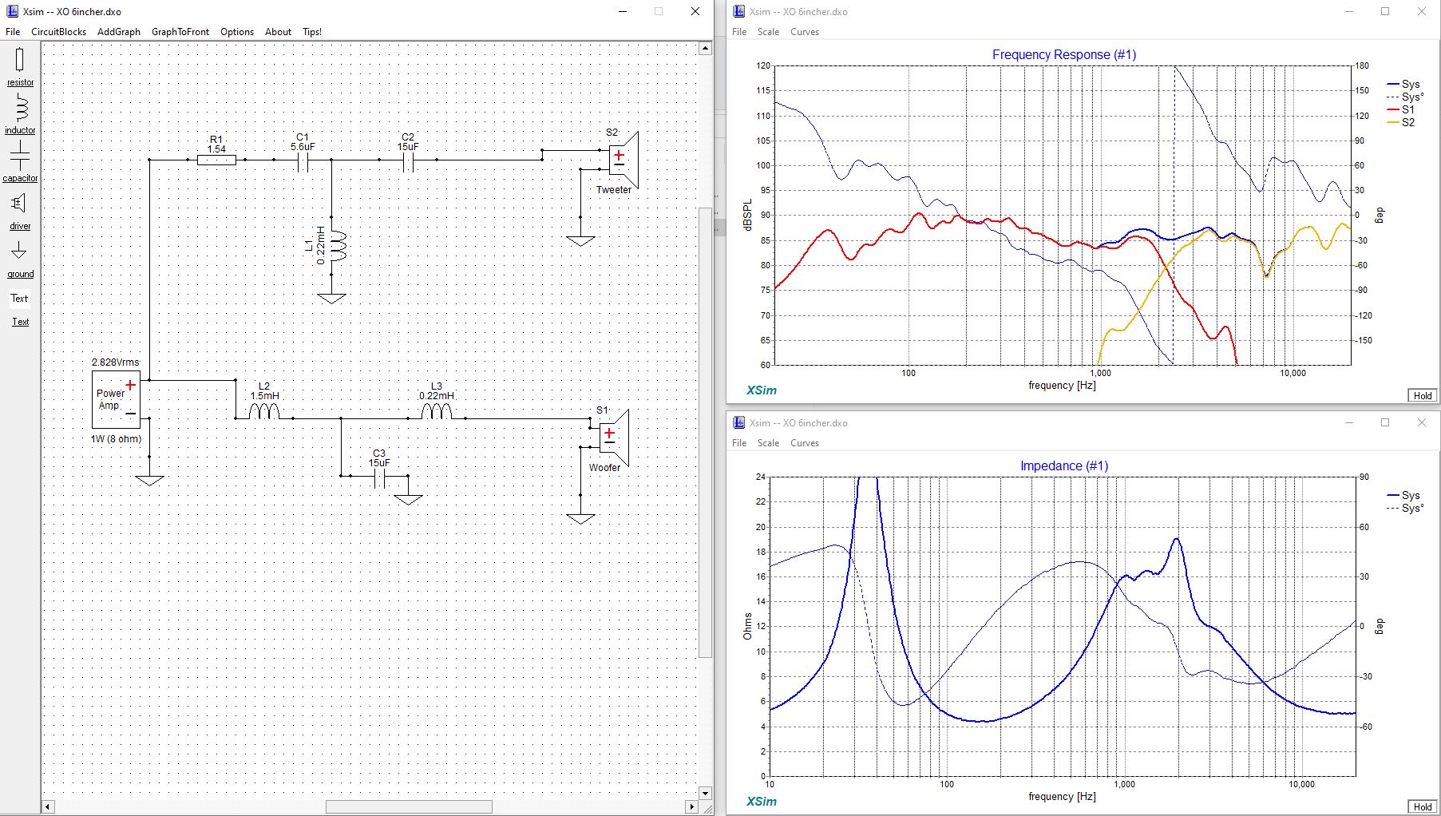Image resolution: width=1441 pixels, height=816 pixels.
Task: Click the Sys legend entry in Impedance graph
Action: [x=1403, y=495]
